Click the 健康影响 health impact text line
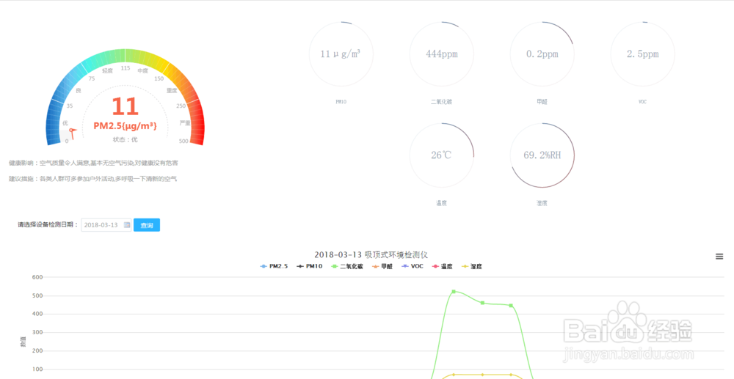 (x=93, y=163)
